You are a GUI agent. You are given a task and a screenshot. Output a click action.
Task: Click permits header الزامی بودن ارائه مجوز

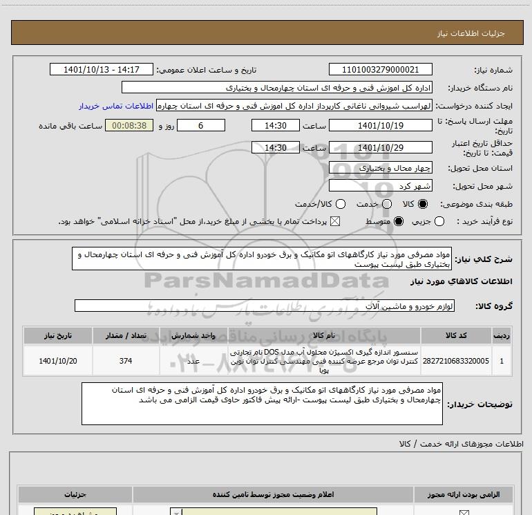click(x=464, y=494)
